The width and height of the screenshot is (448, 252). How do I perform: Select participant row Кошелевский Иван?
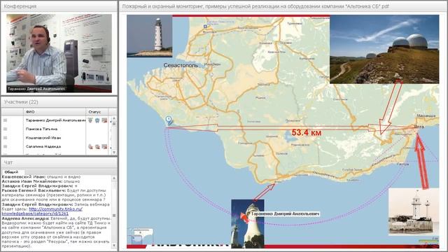[56, 138]
